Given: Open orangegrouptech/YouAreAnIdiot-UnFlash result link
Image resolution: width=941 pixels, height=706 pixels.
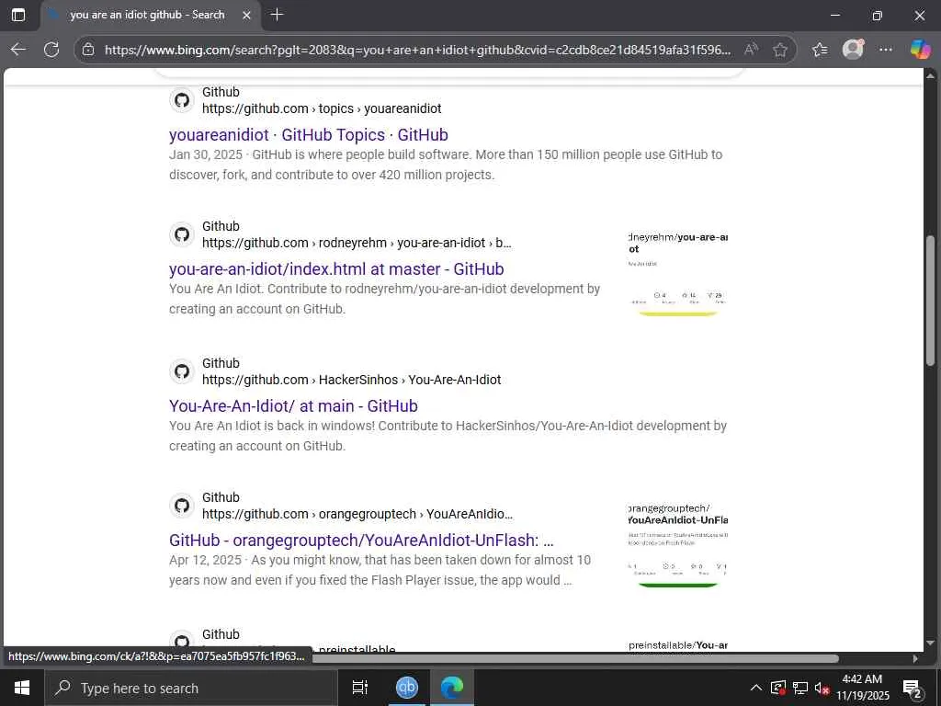Looking at the screenshot, I should 361,541.
